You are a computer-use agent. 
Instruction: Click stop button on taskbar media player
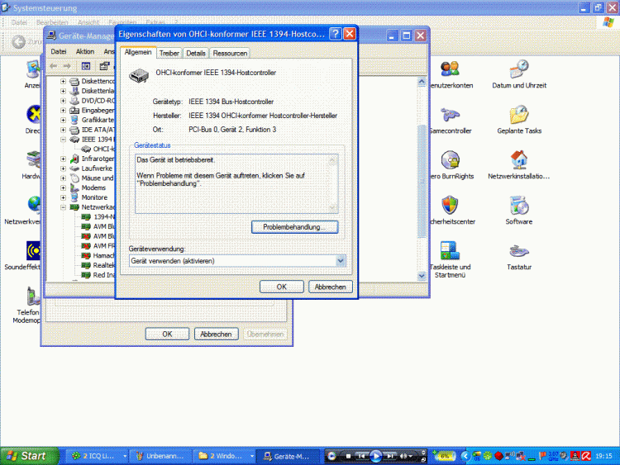click(348, 456)
